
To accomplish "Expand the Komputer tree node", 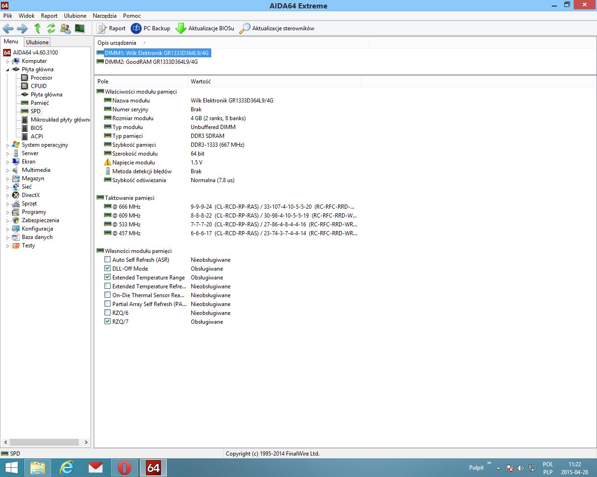I will tap(7, 61).
